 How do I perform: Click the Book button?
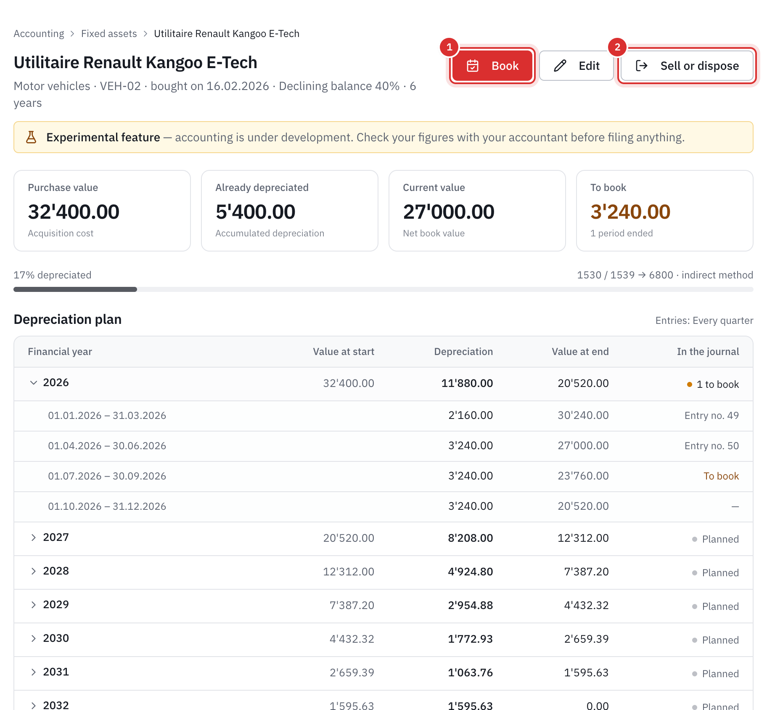pyautogui.click(x=492, y=66)
